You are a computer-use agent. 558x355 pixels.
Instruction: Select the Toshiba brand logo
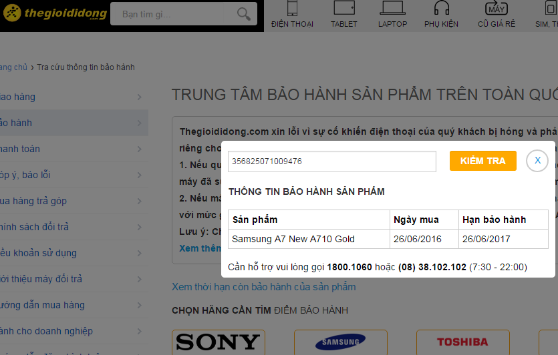[x=462, y=342]
